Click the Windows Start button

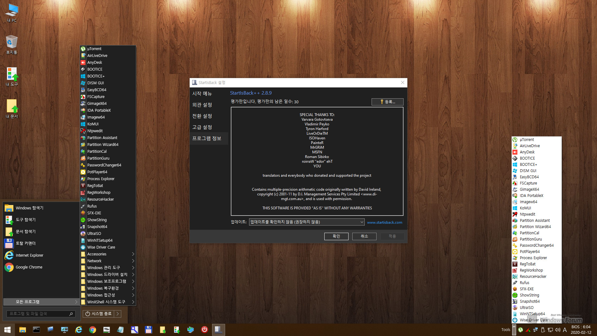coord(7,330)
